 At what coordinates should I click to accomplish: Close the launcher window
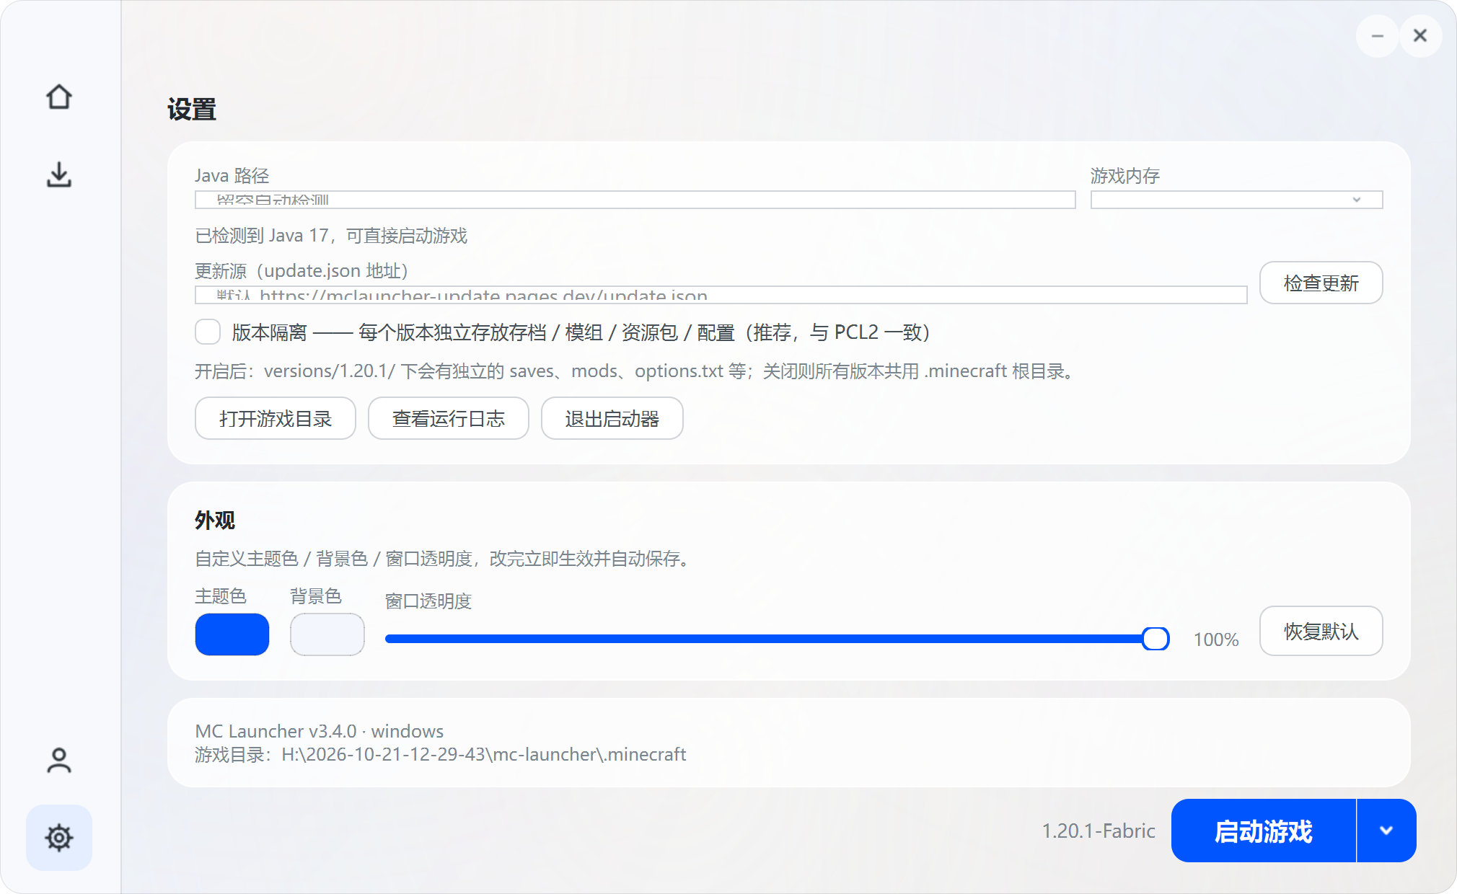[x=1420, y=35]
